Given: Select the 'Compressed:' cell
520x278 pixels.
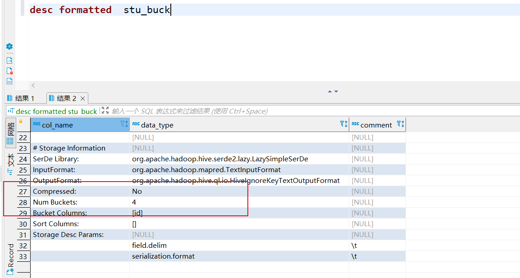Looking at the screenshot, I should tap(80, 191).
